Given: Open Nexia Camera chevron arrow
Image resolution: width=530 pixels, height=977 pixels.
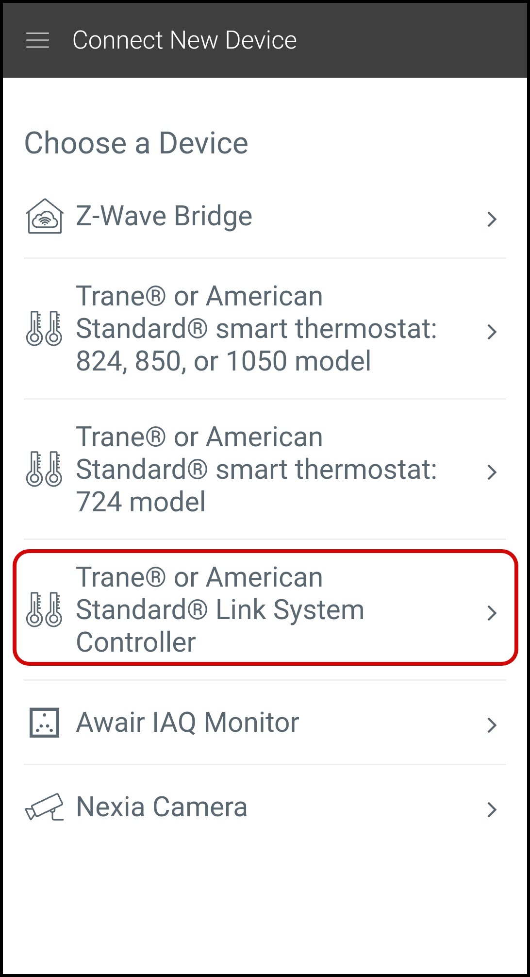Looking at the screenshot, I should (492, 809).
